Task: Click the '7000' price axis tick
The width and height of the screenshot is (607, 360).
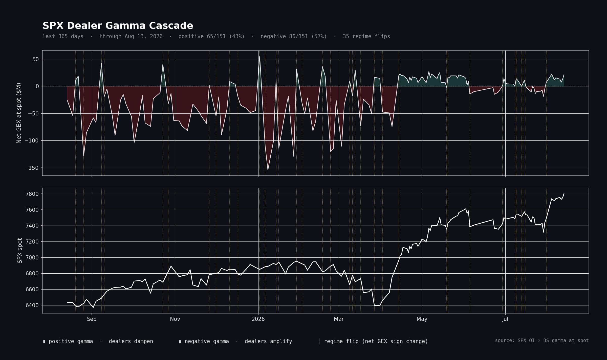Action: (32, 258)
